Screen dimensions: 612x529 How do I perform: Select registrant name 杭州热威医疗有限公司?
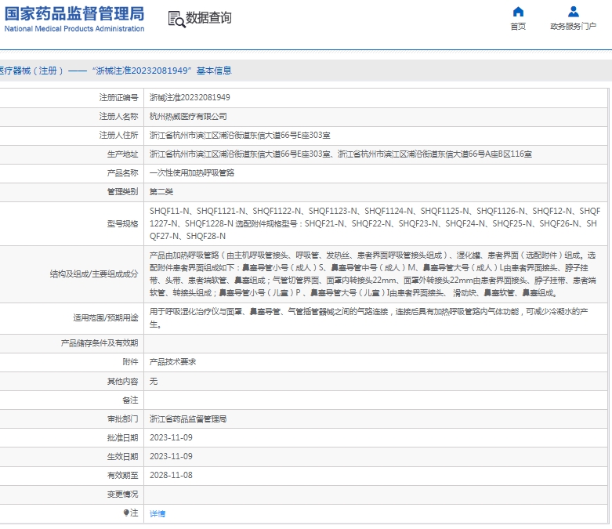click(188, 116)
